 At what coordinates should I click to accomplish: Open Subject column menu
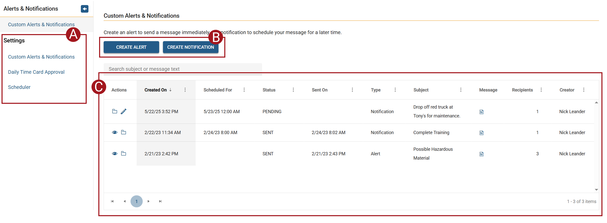[x=461, y=90]
